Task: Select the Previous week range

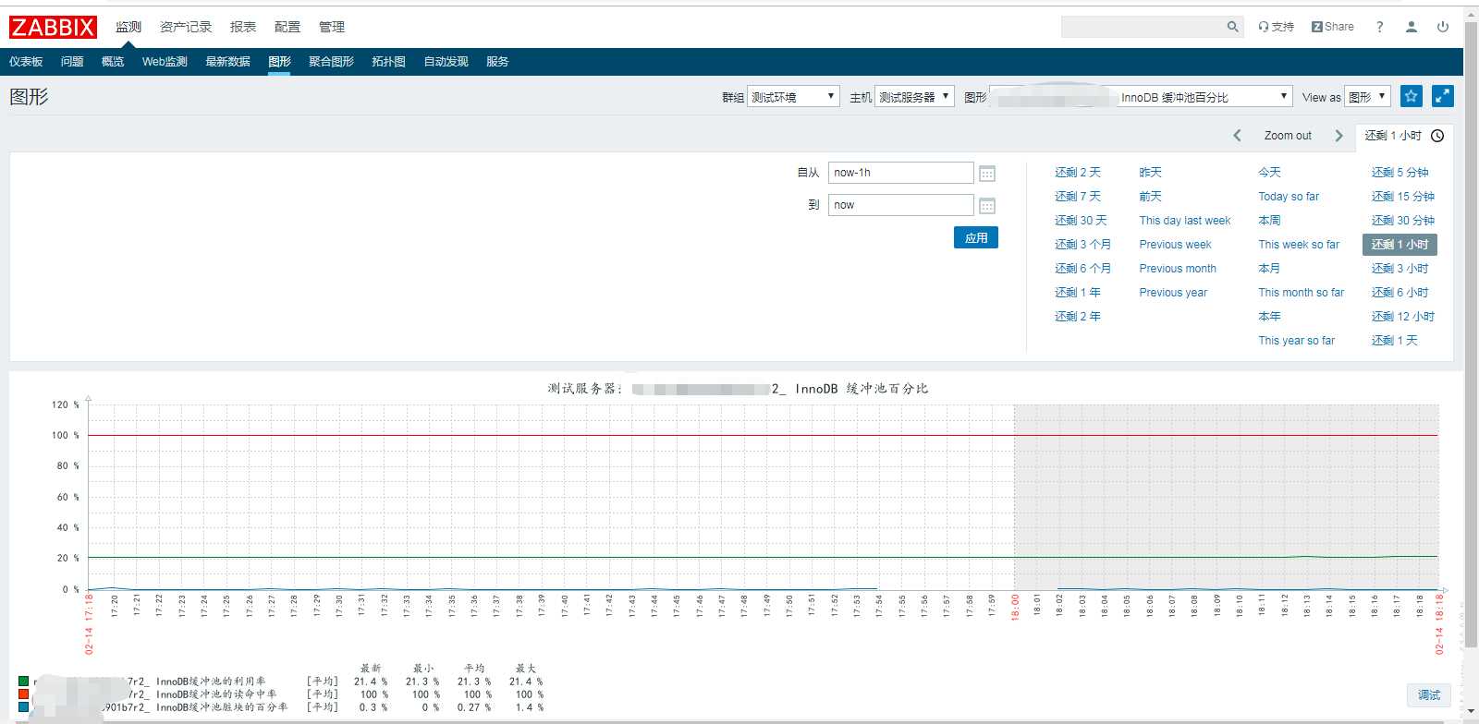Action: [x=1175, y=245]
